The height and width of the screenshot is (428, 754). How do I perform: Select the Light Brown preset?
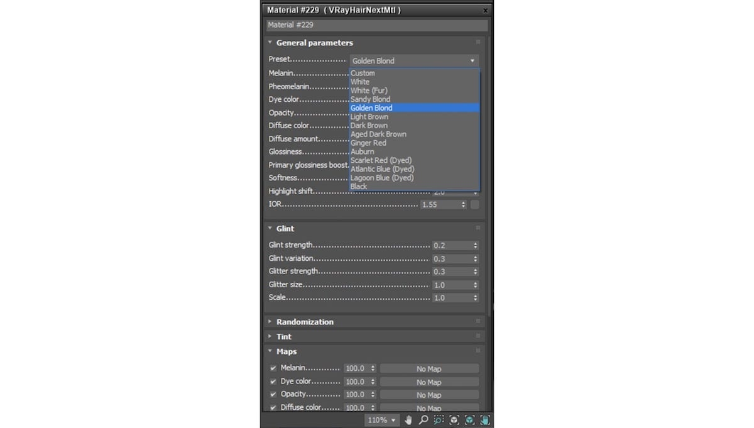coord(369,116)
